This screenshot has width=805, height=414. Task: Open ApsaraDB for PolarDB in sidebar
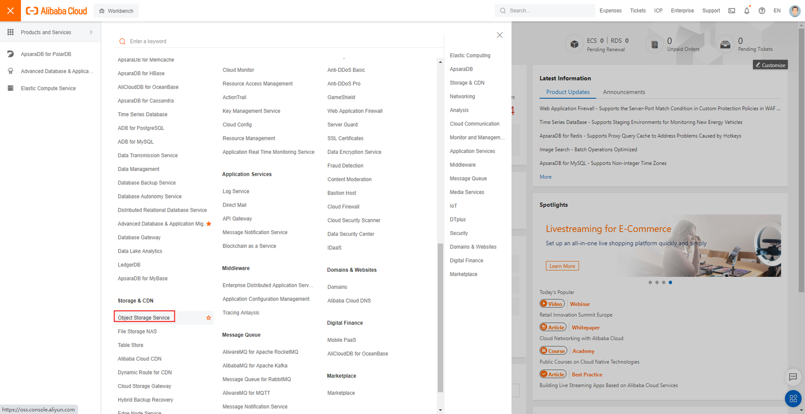(46, 54)
